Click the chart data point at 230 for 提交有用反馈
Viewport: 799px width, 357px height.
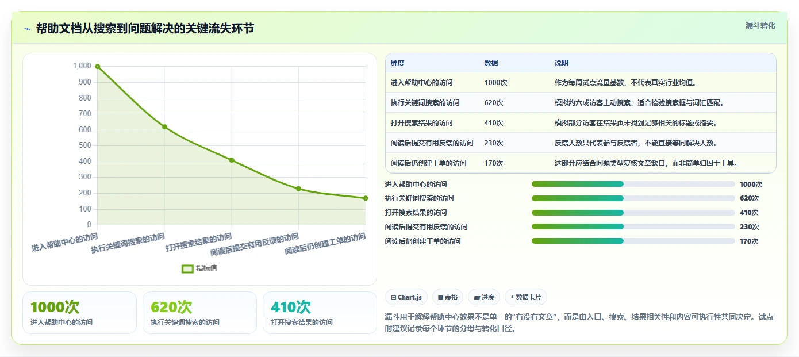[298, 189]
